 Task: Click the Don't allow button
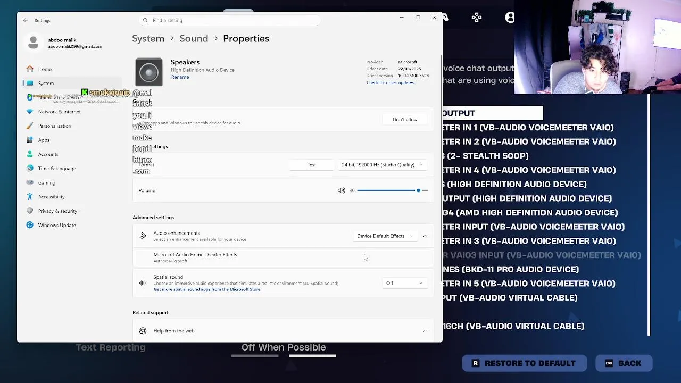tap(405, 120)
